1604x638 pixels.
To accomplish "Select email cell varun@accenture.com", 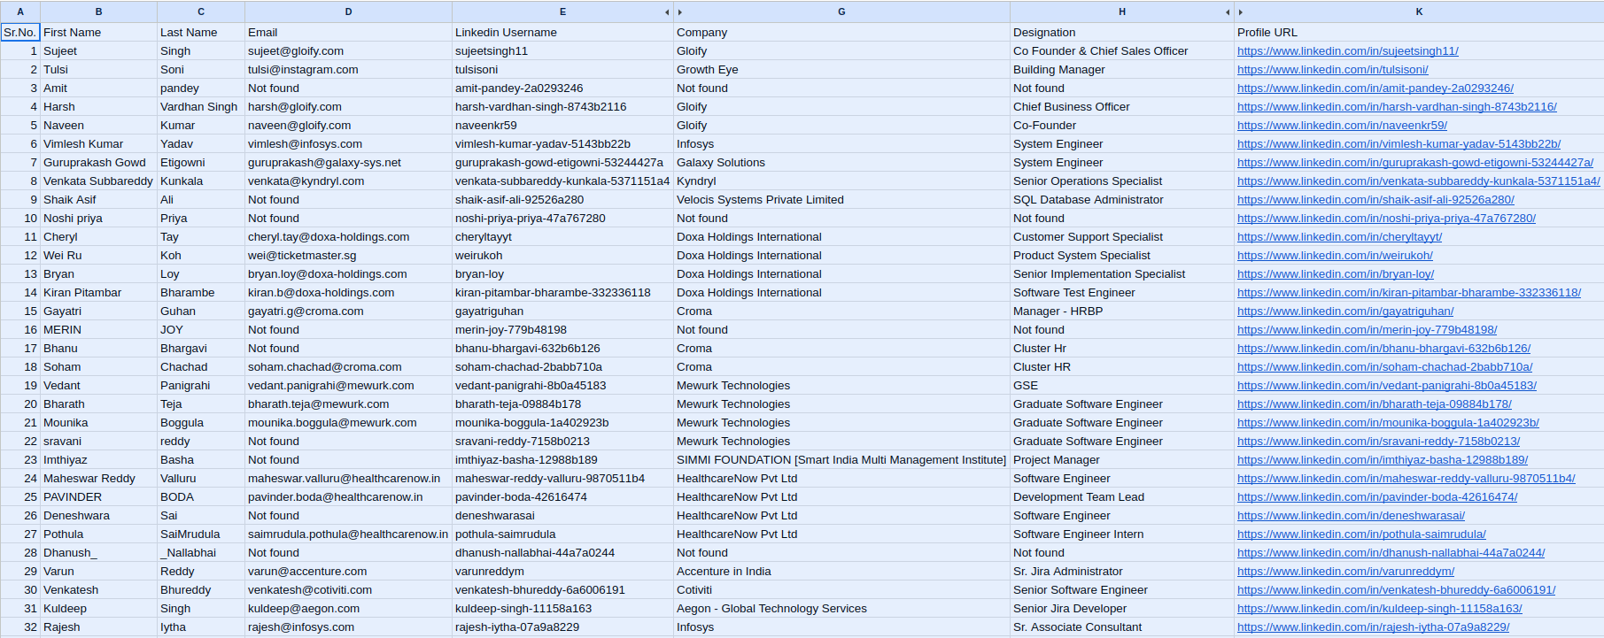I will (348, 572).
